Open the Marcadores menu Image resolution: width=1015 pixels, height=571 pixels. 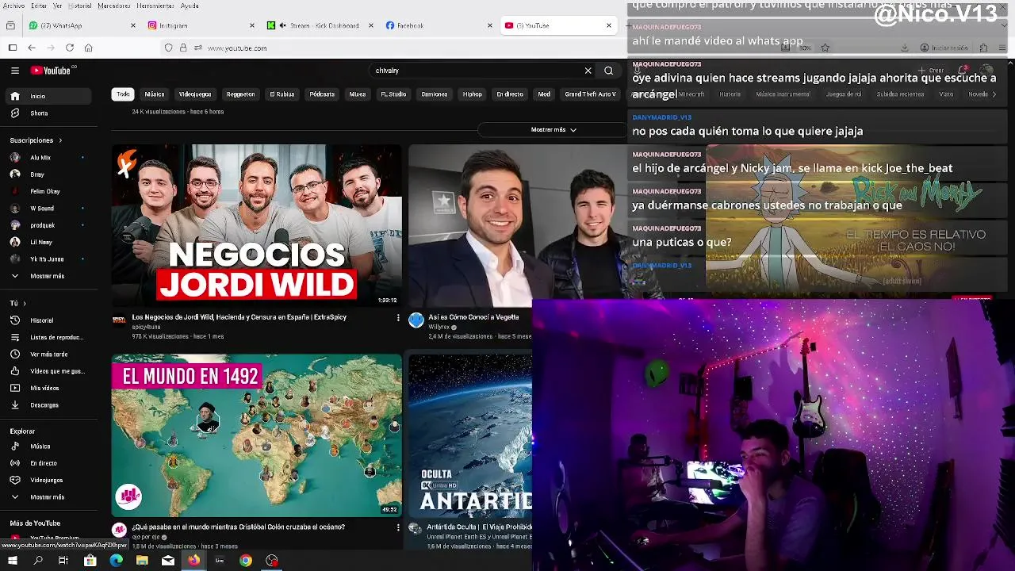pyautogui.click(x=113, y=6)
